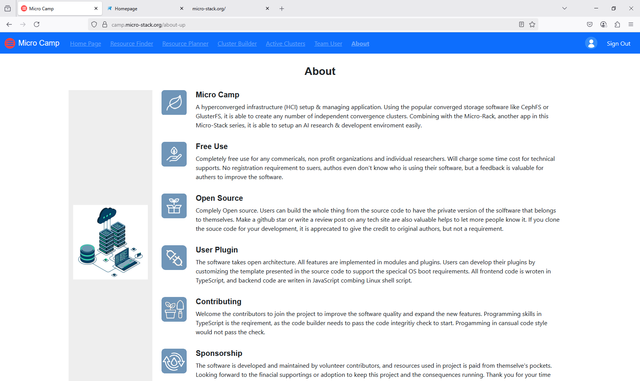The width and height of the screenshot is (640, 381).
Task: Switch to the micro-stack.org/ tab
Action: [x=230, y=8]
